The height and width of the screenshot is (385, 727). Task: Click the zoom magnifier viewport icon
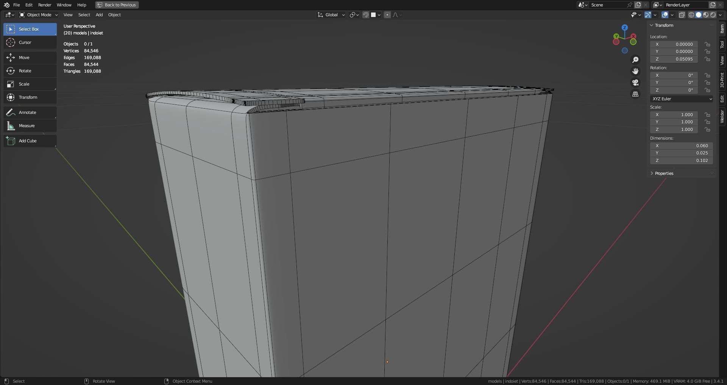coord(635,60)
